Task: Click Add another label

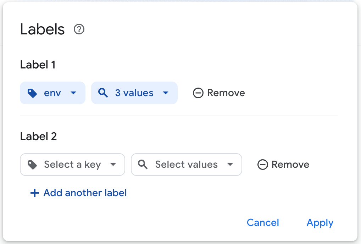Action: [78, 193]
